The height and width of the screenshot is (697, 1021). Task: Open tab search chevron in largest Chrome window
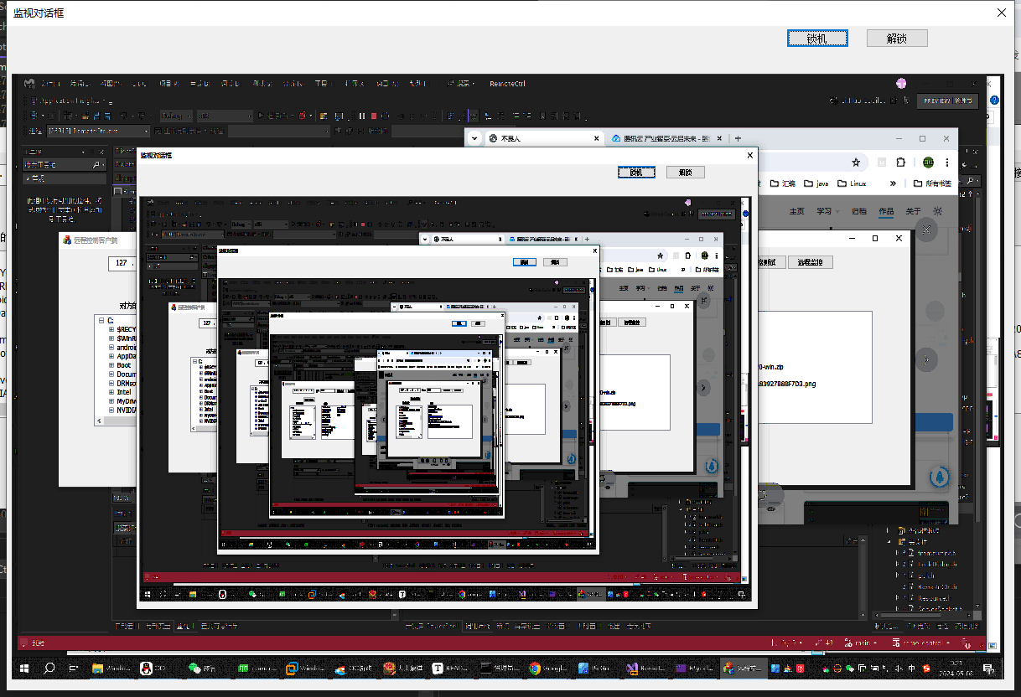[x=474, y=138]
